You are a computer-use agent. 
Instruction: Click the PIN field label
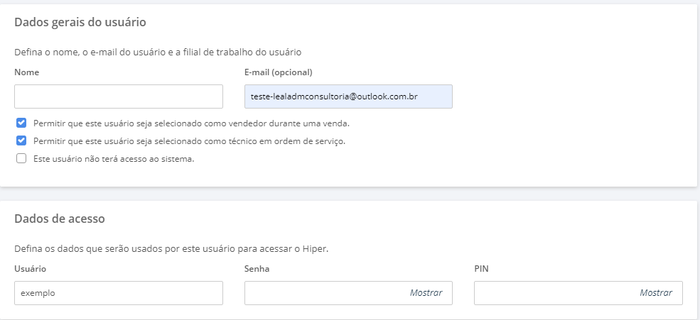[x=481, y=269]
